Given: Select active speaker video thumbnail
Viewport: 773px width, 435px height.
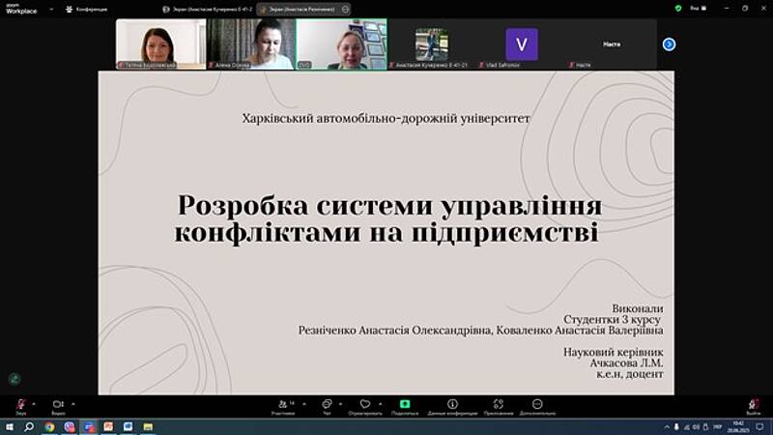Looking at the screenshot, I should point(341,43).
